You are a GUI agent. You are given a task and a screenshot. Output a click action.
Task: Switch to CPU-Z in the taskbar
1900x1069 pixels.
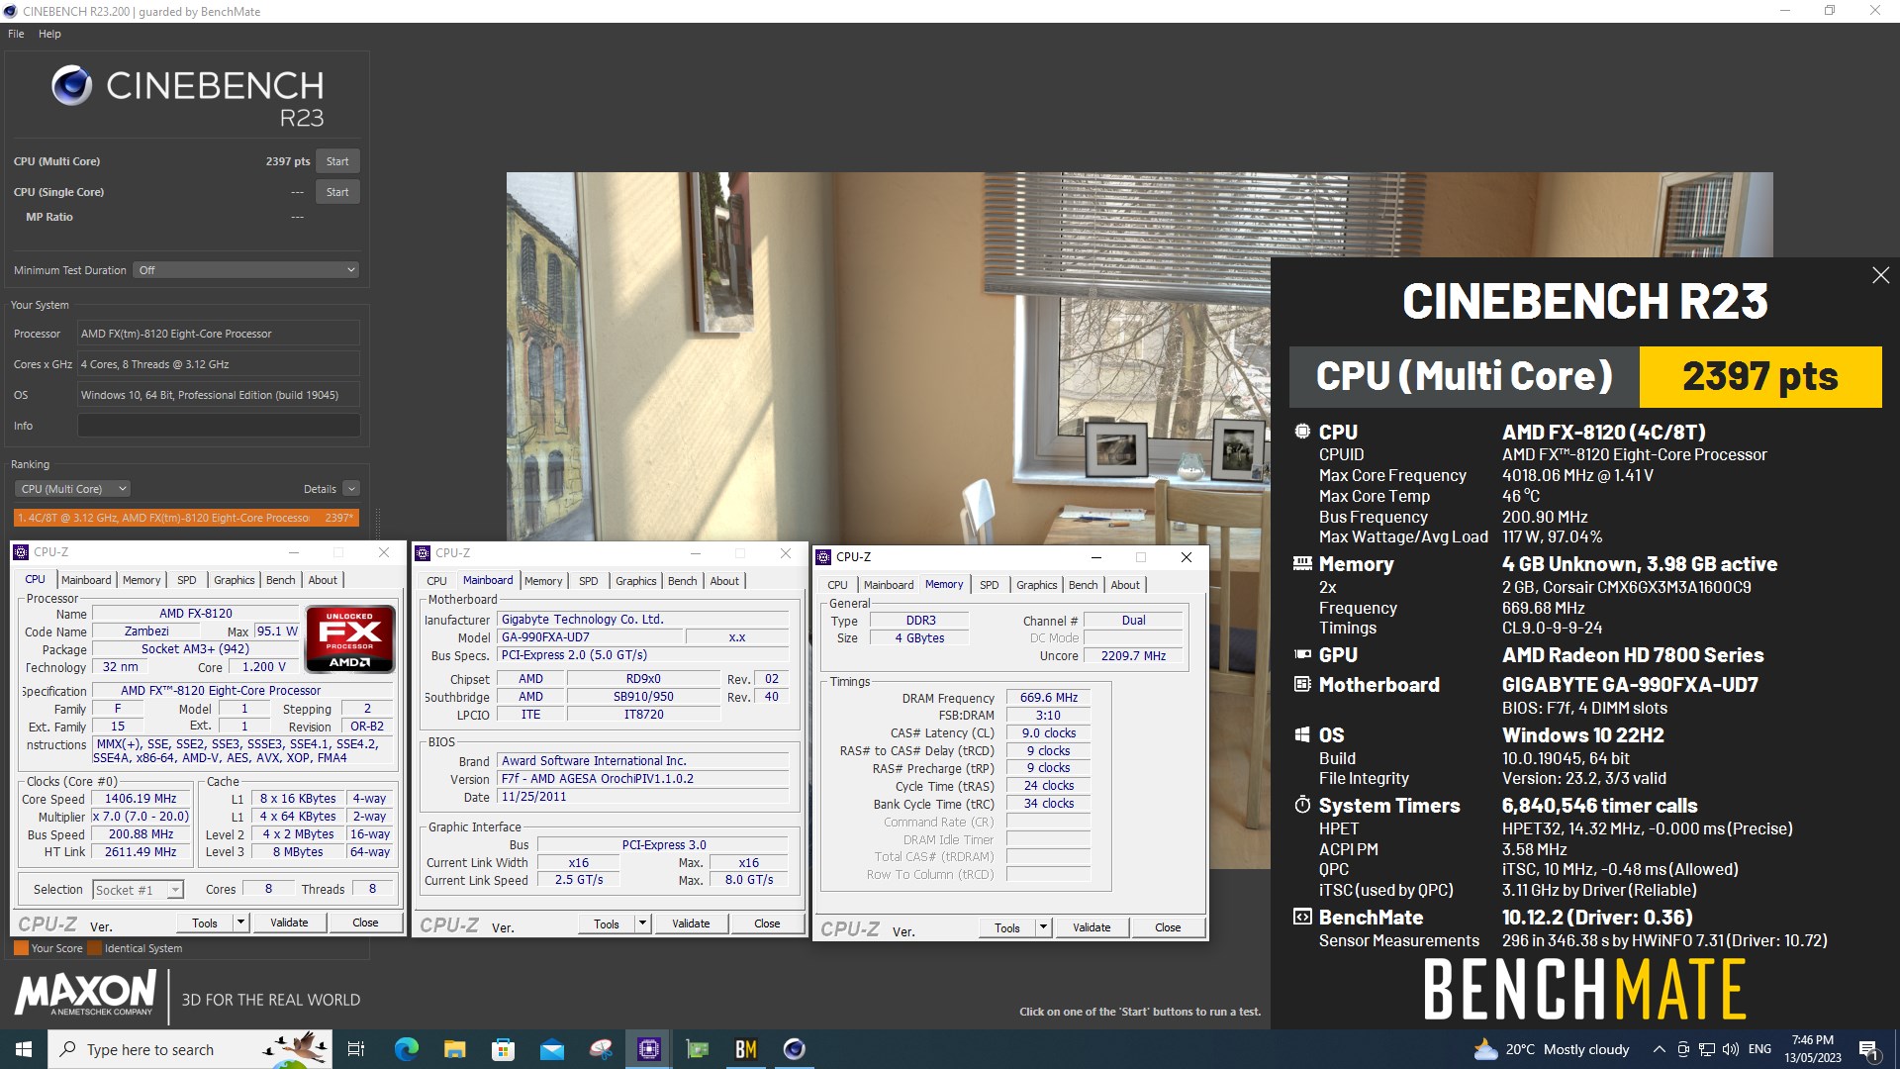pyautogui.click(x=649, y=1049)
